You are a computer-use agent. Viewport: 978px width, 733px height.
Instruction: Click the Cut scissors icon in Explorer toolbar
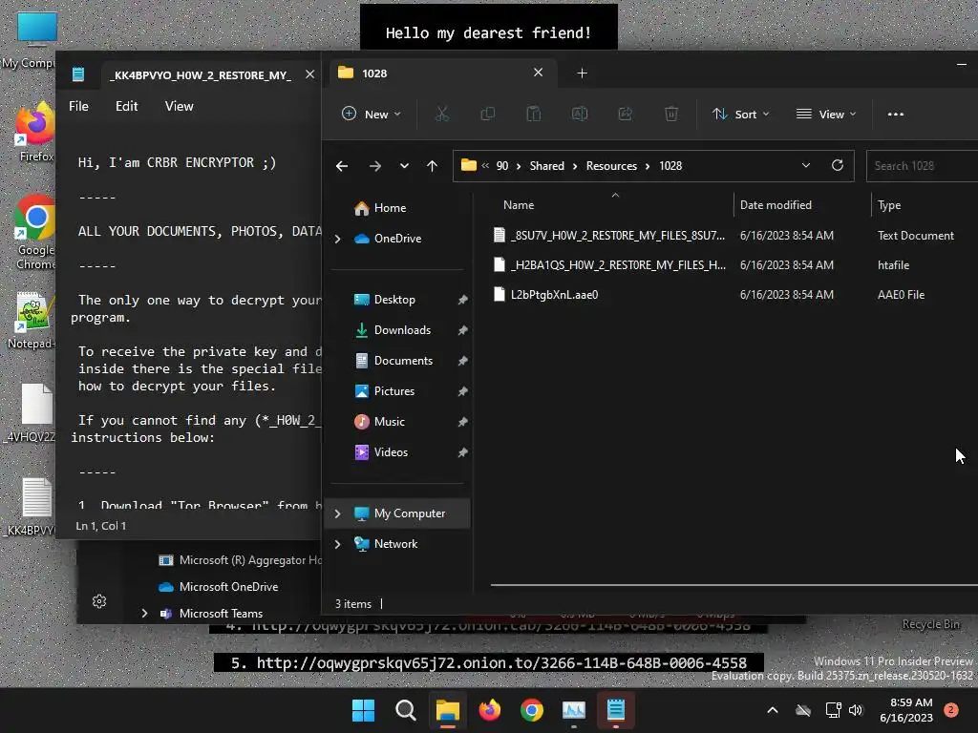pos(441,115)
